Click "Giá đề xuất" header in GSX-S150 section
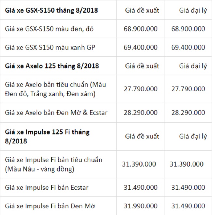The image size is (212, 215). click(x=142, y=10)
